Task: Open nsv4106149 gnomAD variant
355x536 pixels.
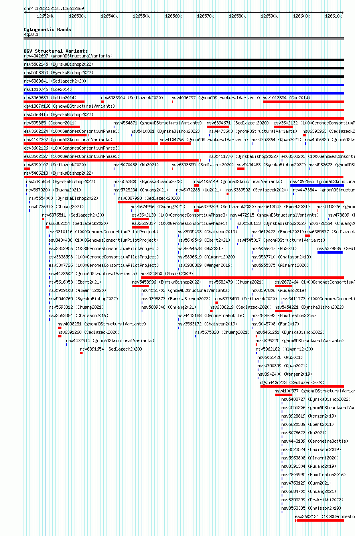Action: [238, 181]
